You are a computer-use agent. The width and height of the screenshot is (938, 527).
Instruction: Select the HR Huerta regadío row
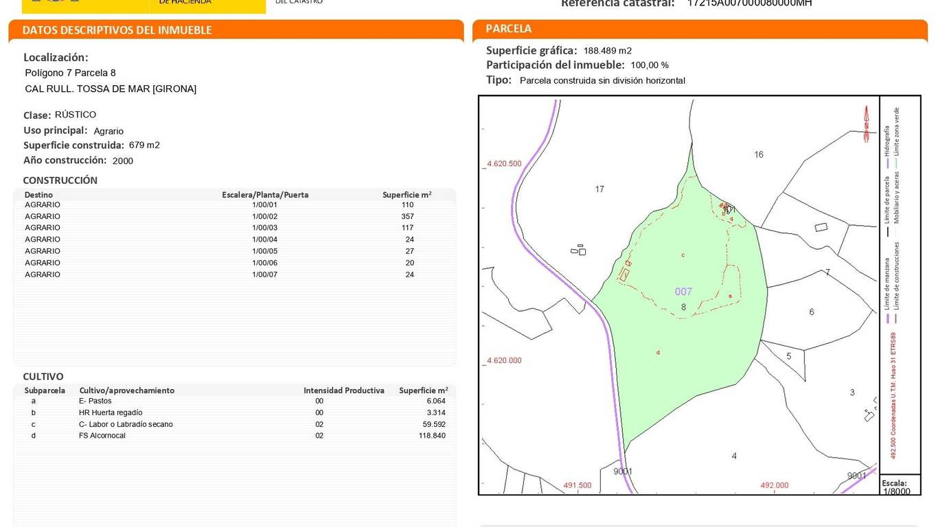coord(233,412)
